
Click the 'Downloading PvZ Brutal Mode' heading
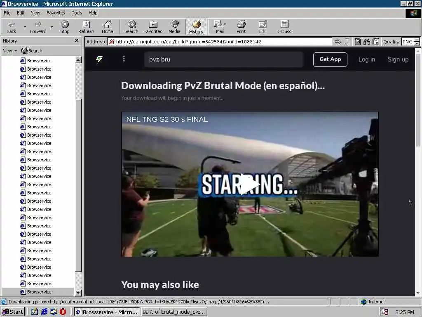223,85
